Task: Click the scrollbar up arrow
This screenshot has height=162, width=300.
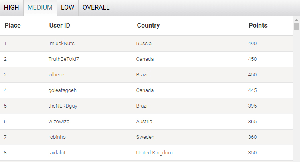Action: [296, 20]
